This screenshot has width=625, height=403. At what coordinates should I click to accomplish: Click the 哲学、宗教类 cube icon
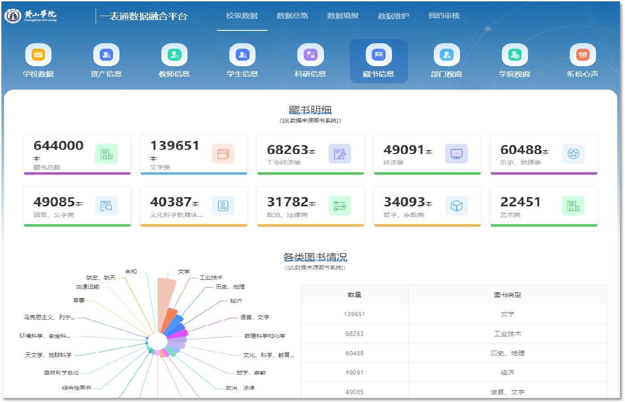(x=456, y=206)
